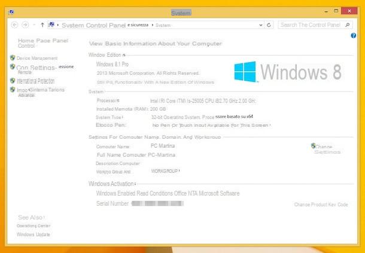Click shield icon beside Change Settings

tap(314, 146)
